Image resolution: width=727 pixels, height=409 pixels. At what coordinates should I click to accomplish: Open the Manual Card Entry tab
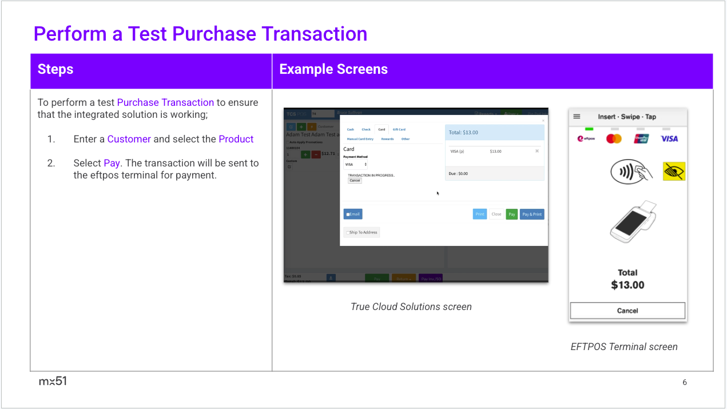point(360,139)
